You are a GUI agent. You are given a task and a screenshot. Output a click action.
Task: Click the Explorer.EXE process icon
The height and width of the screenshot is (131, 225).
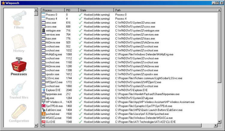pos(43,90)
